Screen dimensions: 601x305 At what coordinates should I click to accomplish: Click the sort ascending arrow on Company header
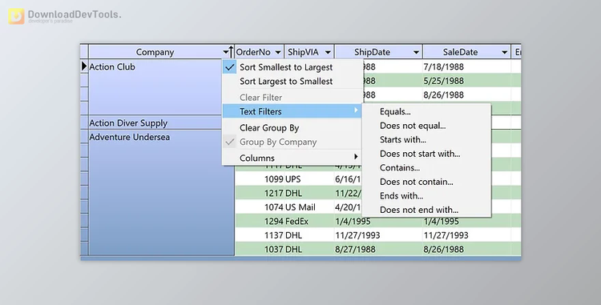231,52
